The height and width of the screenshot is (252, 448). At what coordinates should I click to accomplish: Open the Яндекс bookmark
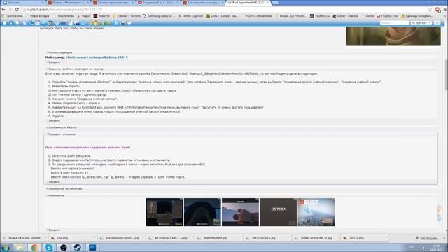pos(84,16)
